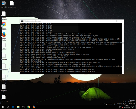Click the 'VerifyReport Report file' log line
Image resolution: width=136 pixels, height=109 pixels.
tap(60, 63)
